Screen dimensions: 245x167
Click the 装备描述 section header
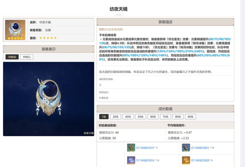165,22
